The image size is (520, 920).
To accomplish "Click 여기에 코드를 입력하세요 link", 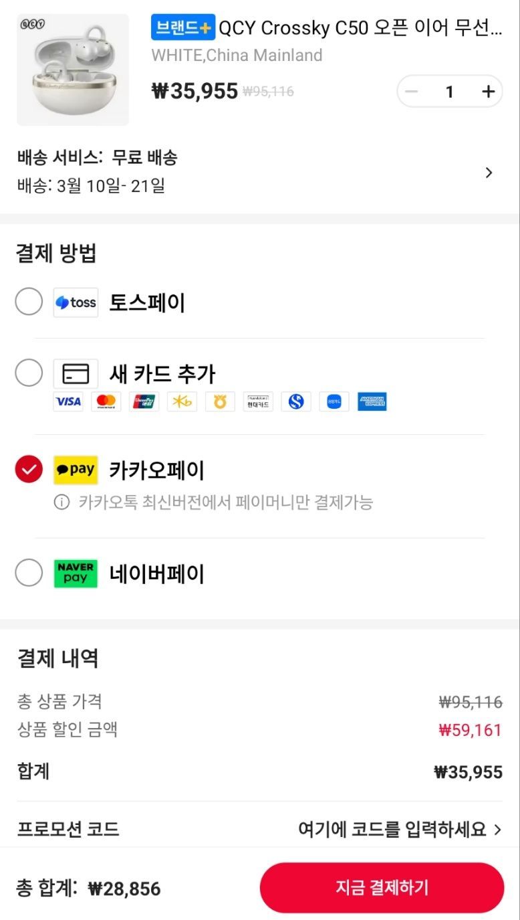I will click(392, 830).
